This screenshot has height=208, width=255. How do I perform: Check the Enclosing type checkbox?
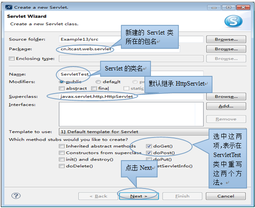[12, 59]
